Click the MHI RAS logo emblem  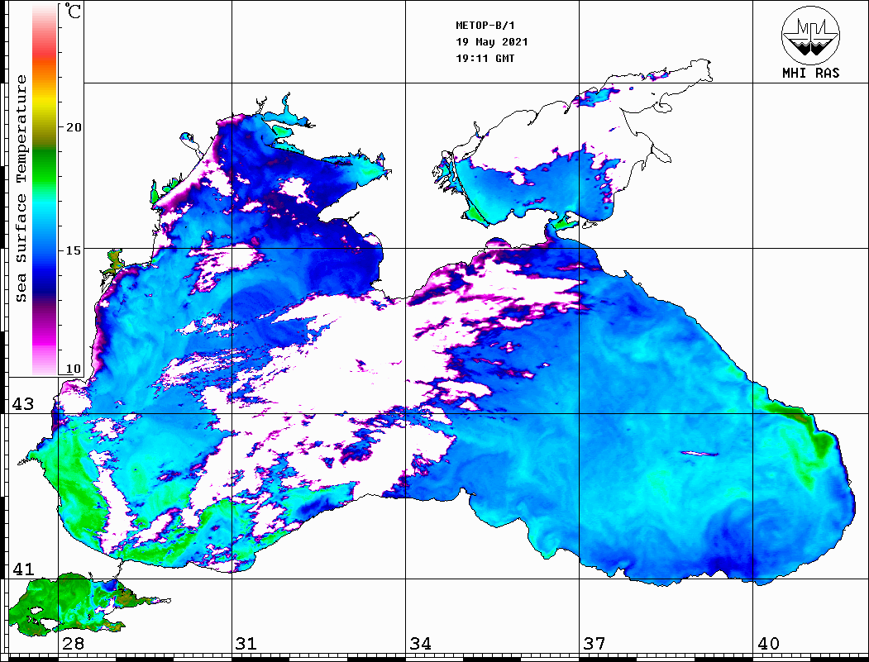pyautogui.click(x=810, y=35)
